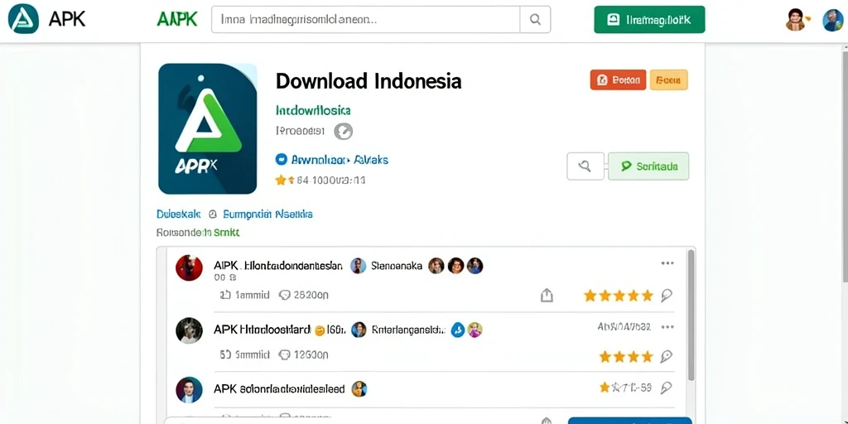Click the Stanoanaka name in first review

pos(397,266)
